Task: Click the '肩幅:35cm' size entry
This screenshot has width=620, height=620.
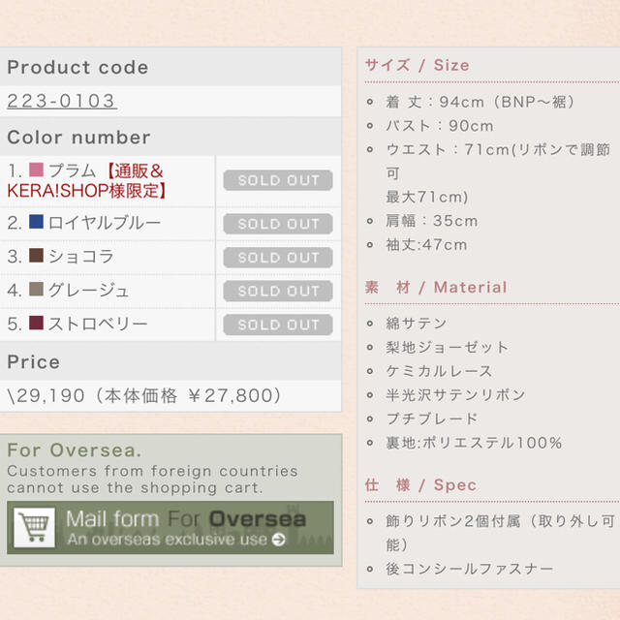Action: [x=432, y=221]
